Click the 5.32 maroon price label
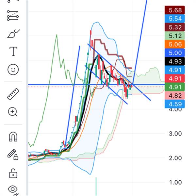 tap(175, 27)
